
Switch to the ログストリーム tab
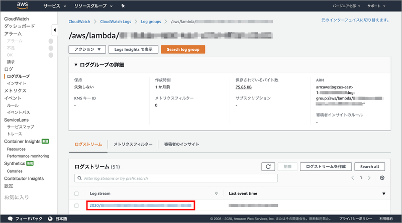88,144
